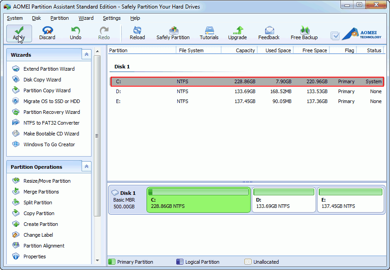
Task: Select E: 137.45GB block in disk map
Action: click(350, 200)
